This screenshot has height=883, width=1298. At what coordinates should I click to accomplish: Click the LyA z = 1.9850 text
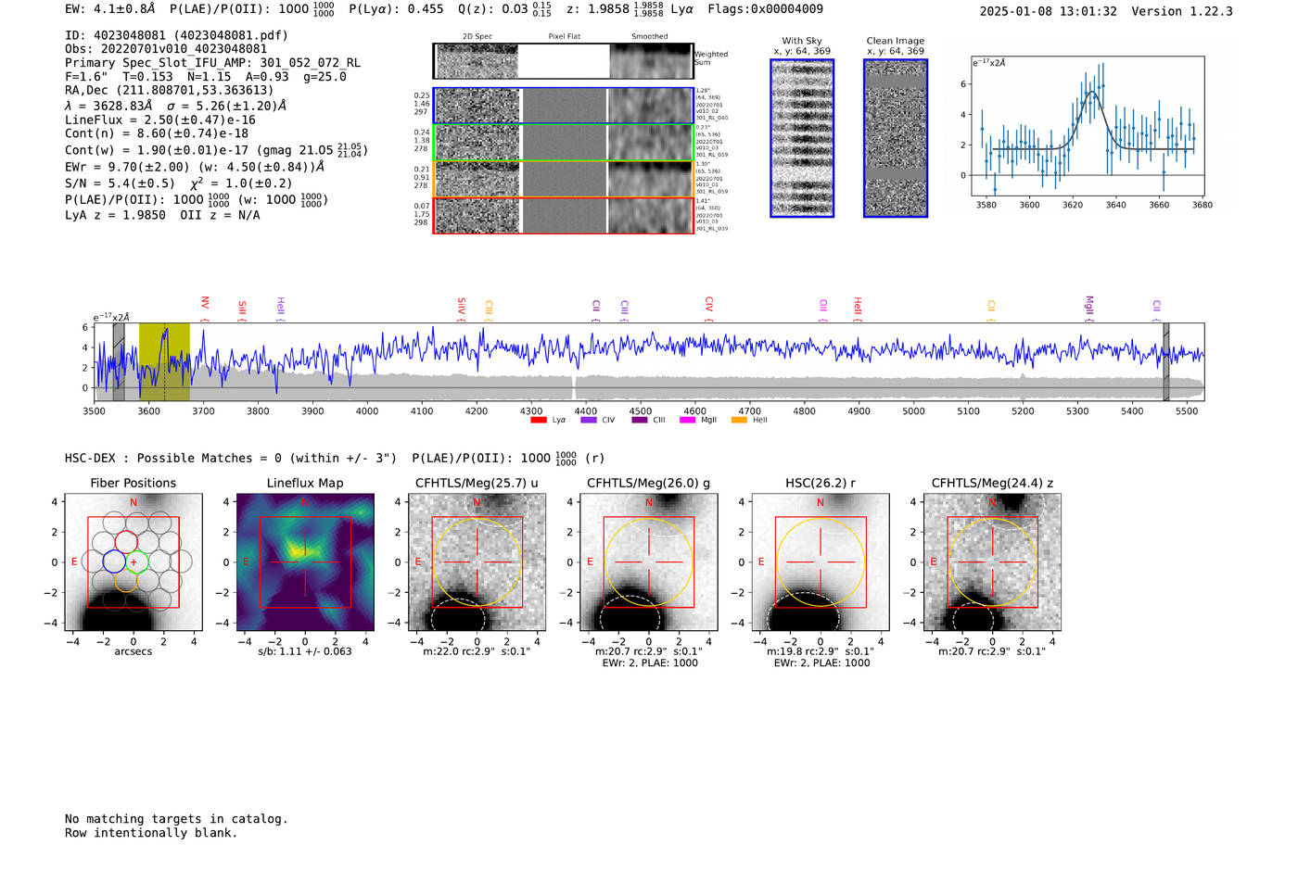pos(115,215)
